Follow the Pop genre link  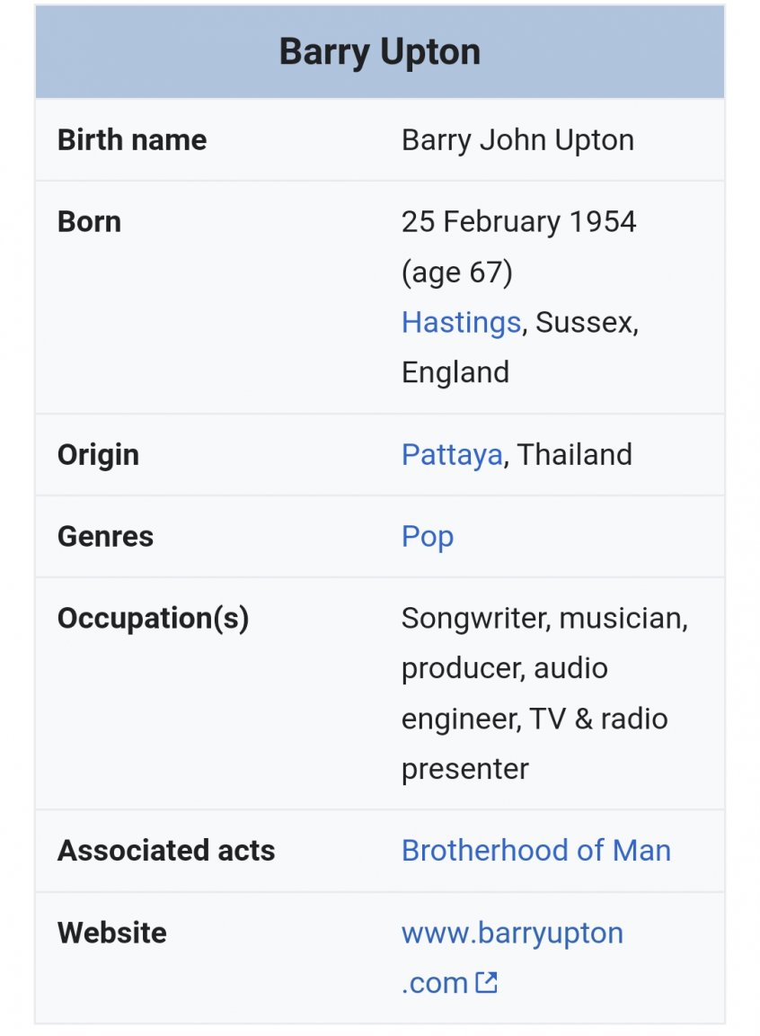pos(428,537)
